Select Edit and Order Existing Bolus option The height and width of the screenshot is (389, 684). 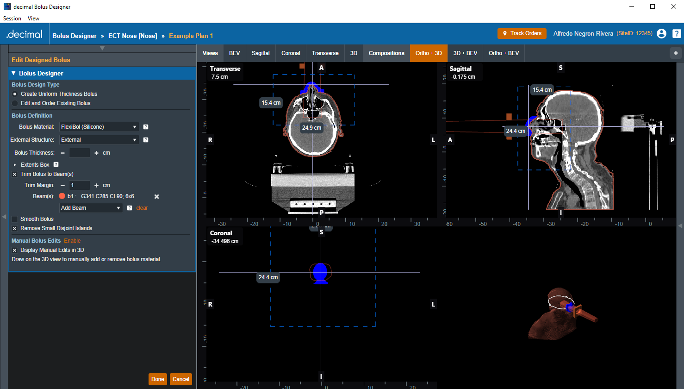pyautogui.click(x=15, y=103)
